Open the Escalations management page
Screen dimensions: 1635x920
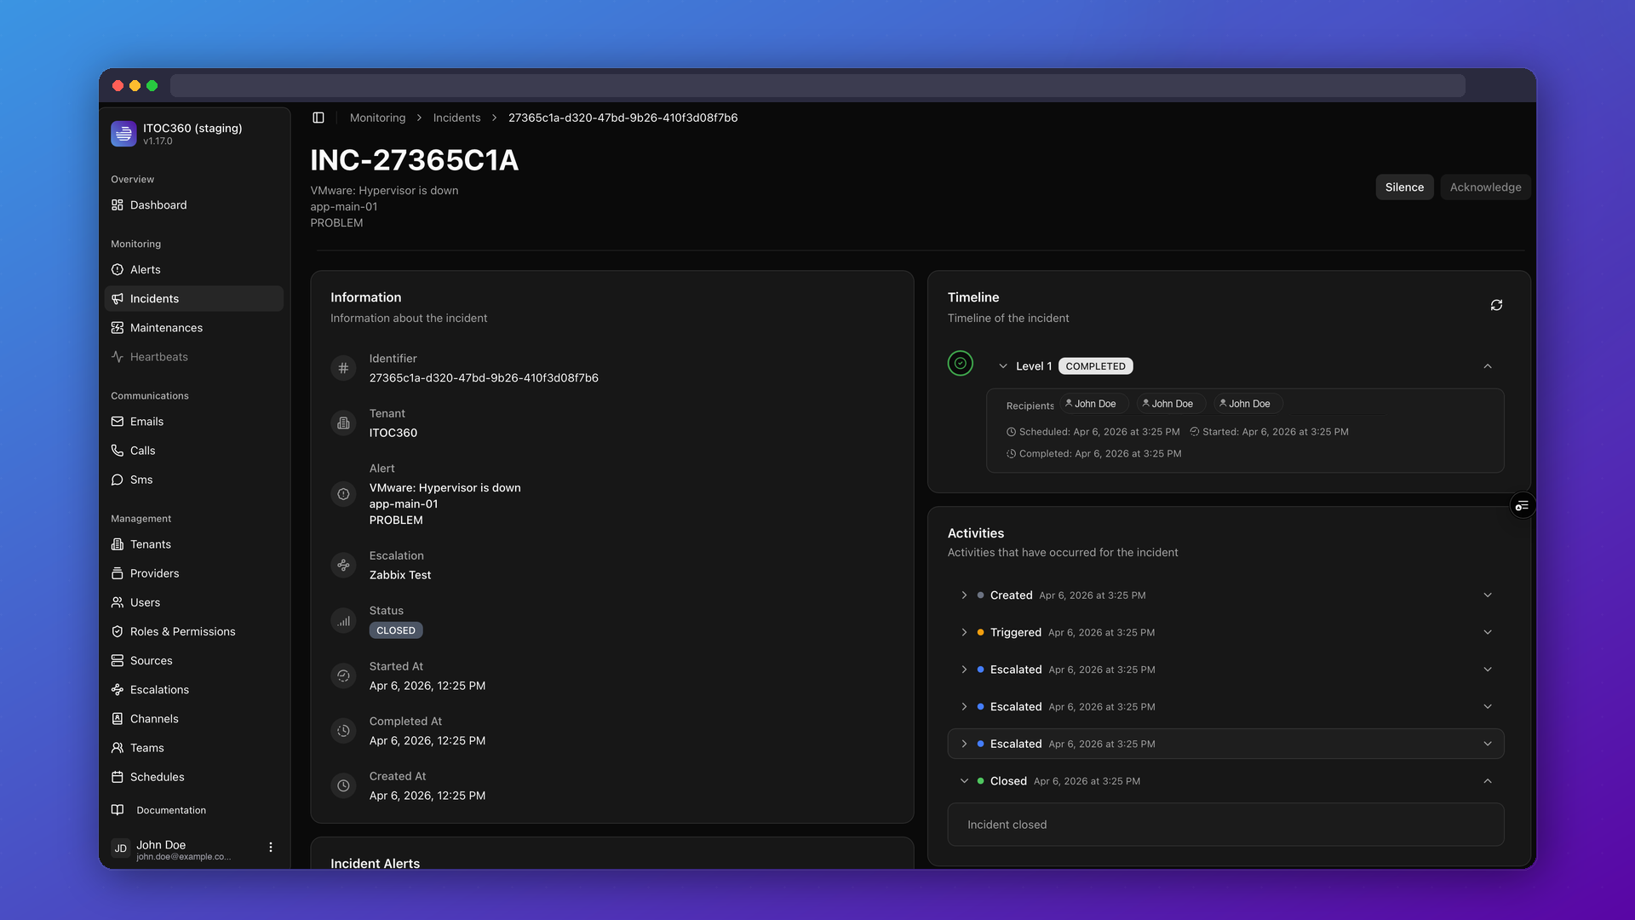159,690
